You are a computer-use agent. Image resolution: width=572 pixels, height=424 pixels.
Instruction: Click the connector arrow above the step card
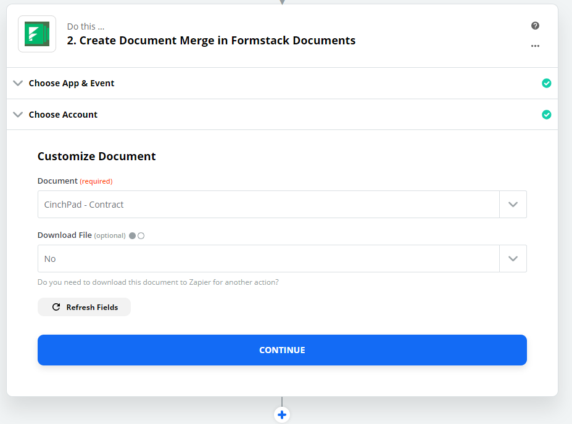(x=282, y=2)
